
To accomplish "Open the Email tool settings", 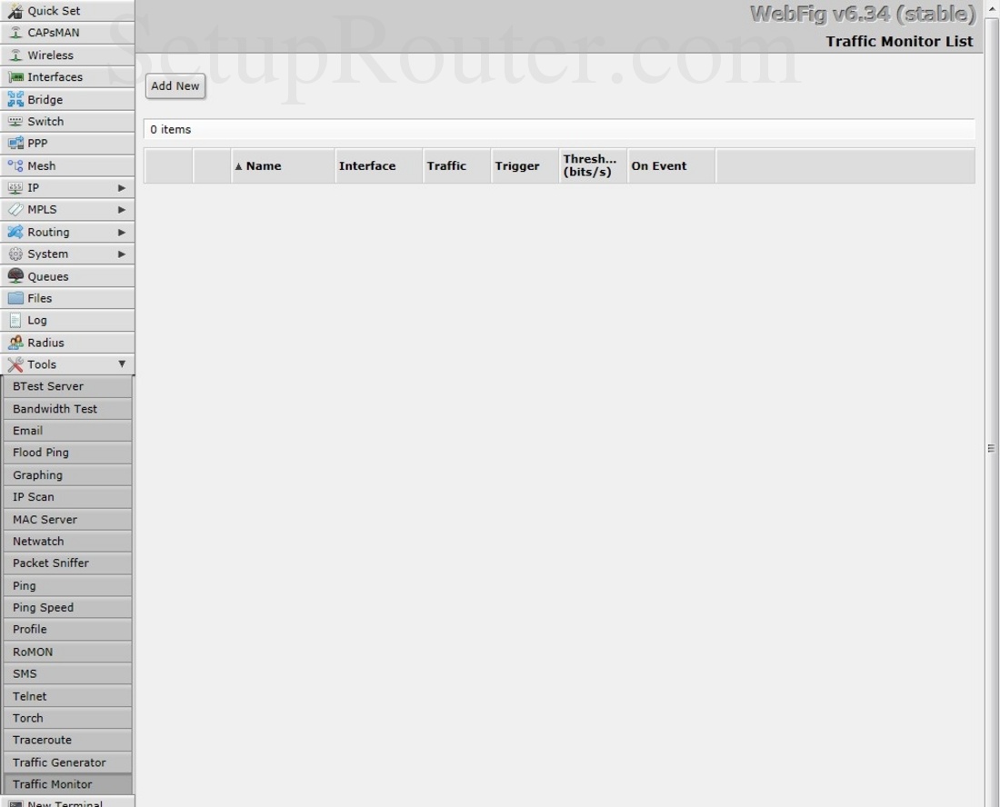I will pos(67,430).
